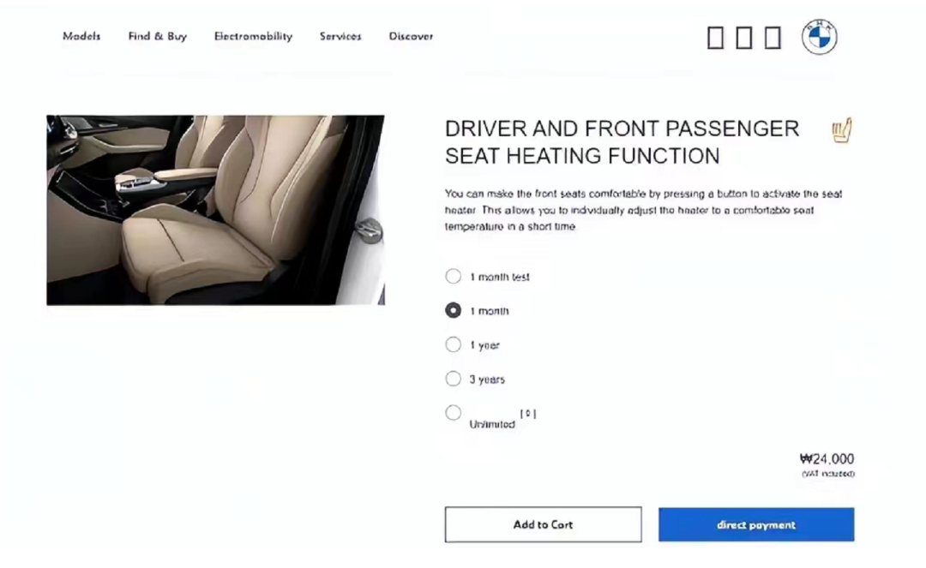The image size is (926, 568).
Task: Open the Electromobility menu
Action: click(x=253, y=36)
